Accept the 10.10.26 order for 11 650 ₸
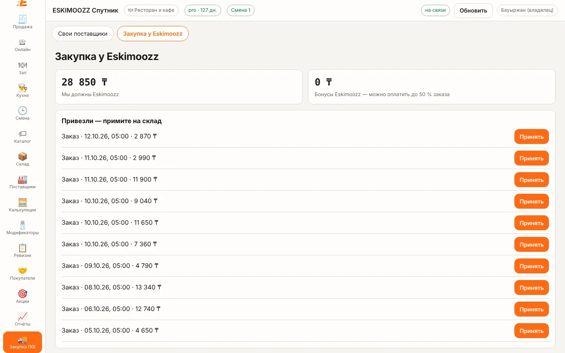 click(531, 223)
